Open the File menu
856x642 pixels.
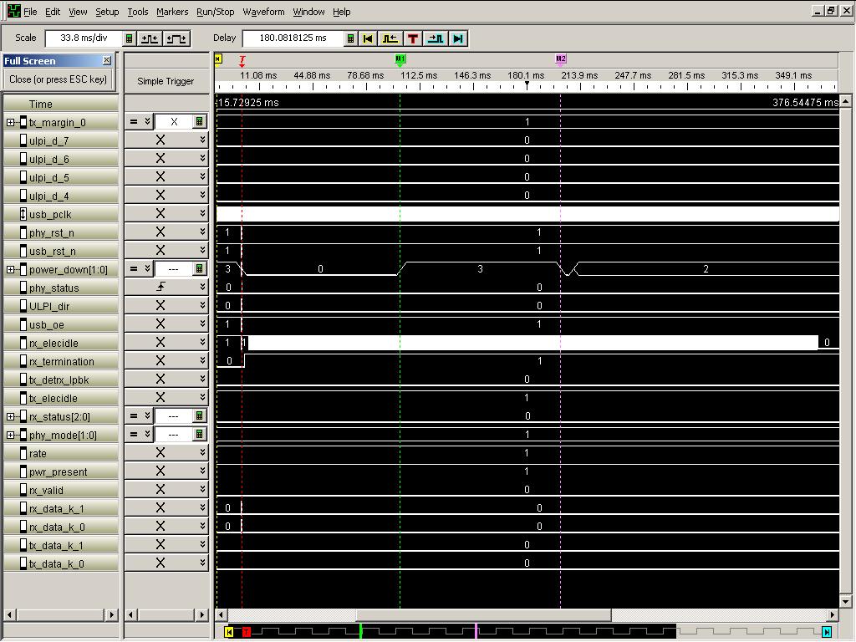30,12
